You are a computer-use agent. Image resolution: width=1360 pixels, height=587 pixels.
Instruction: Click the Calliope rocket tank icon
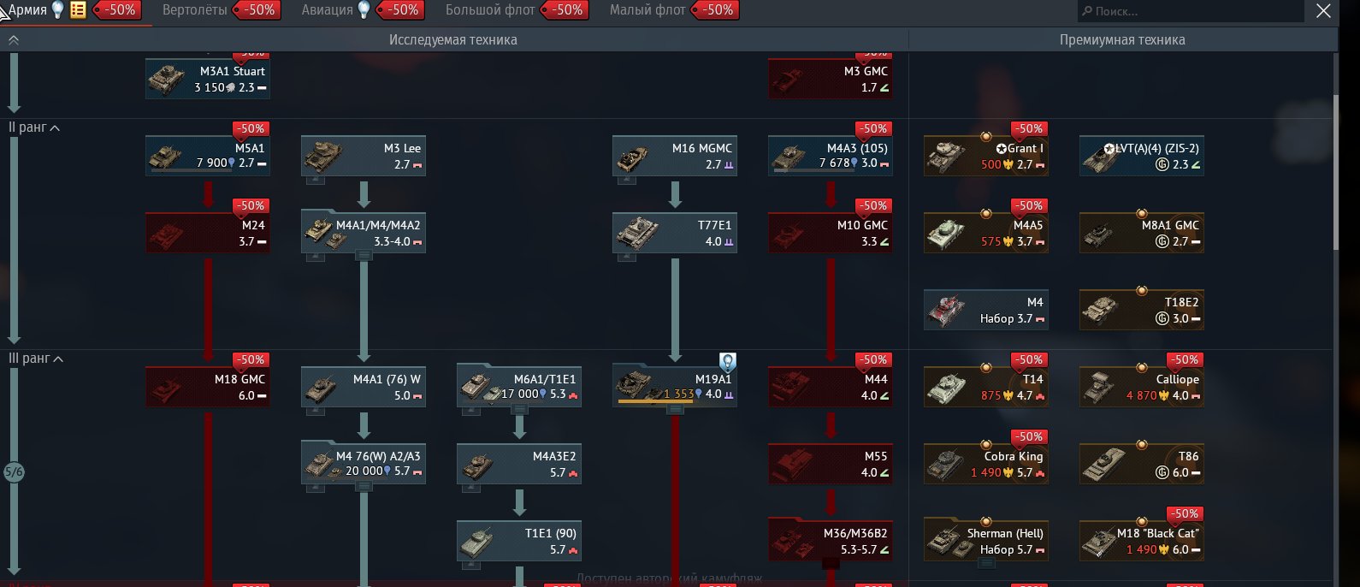(1101, 387)
